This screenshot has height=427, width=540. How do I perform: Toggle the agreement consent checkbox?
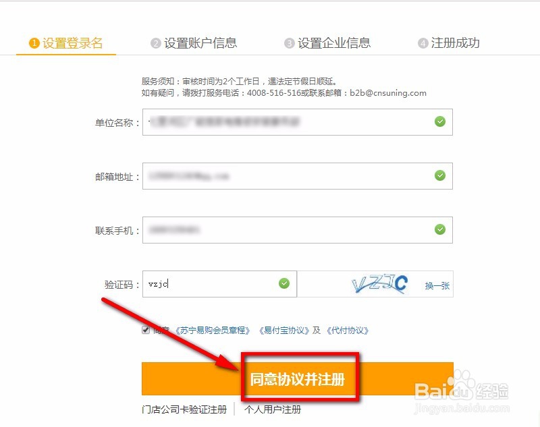pos(146,330)
